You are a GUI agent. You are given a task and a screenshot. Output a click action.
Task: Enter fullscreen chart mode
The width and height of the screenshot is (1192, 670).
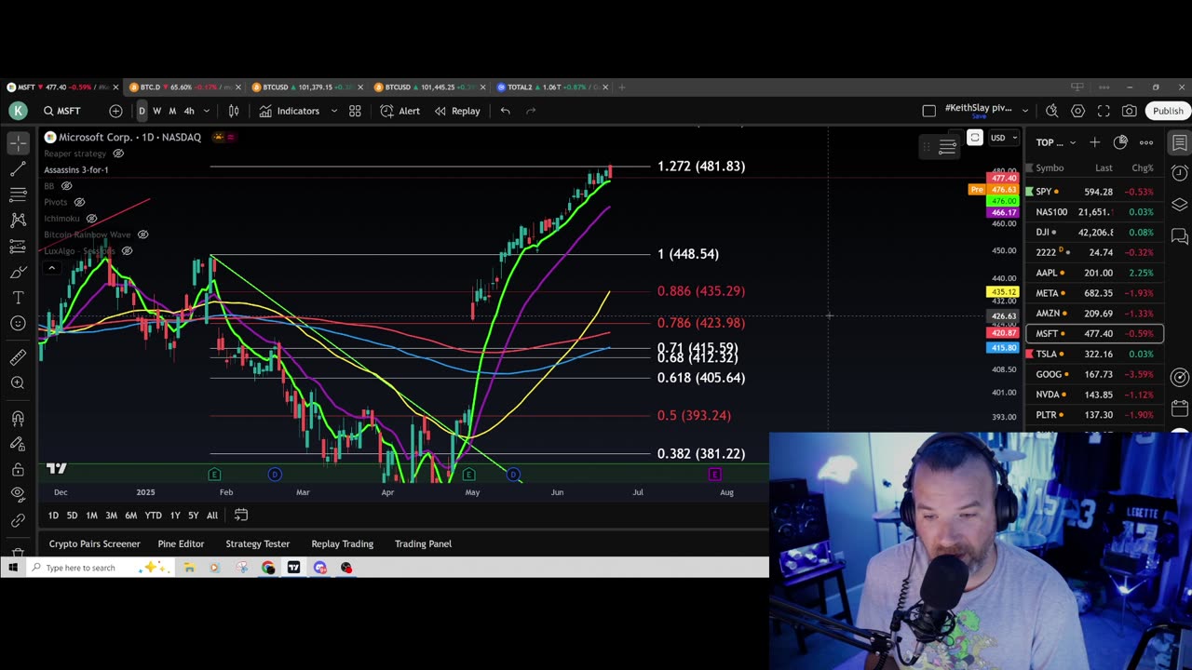[x=1104, y=111]
